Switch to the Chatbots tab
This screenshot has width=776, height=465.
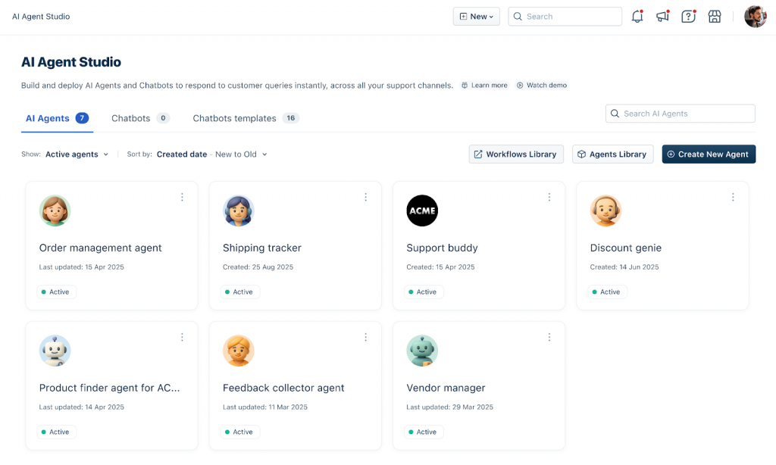coord(132,118)
